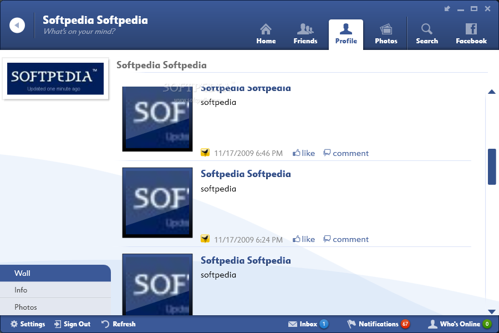Viewport: 499px width, 333px height.
Task: Switch to the Friends tab
Action: click(x=305, y=34)
